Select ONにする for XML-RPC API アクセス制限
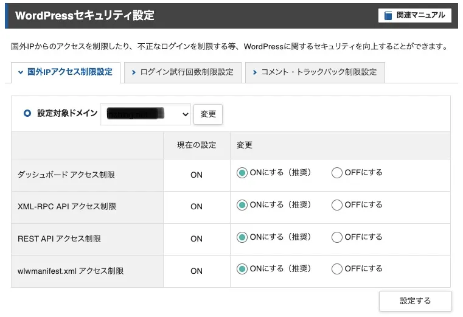This screenshot has height=317, width=463. point(242,204)
